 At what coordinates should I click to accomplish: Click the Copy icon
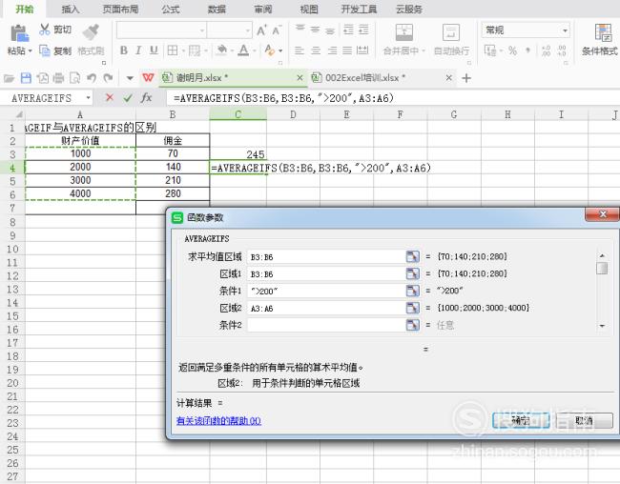pyautogui.click(x=45, y=50)
